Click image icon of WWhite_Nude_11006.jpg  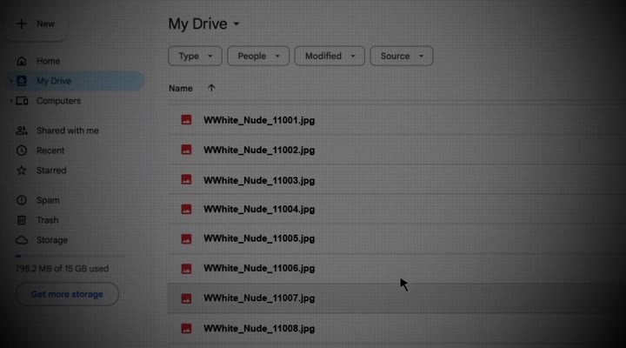click(x=186, y=269)
